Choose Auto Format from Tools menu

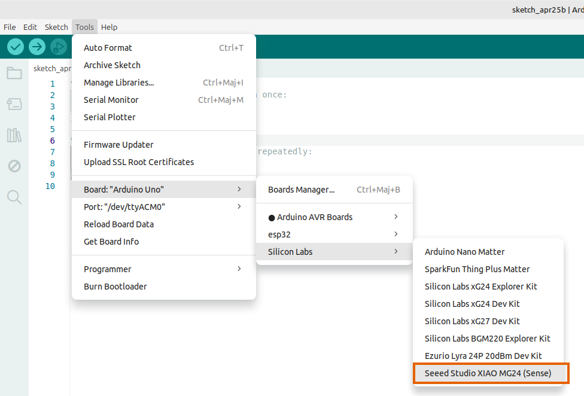[x=164, y=48]
